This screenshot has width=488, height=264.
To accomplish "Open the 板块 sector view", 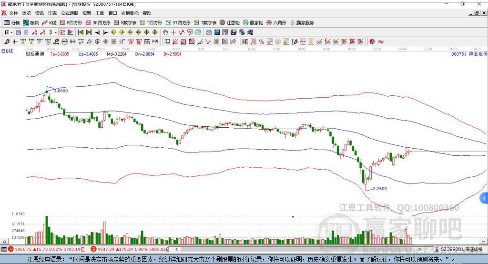I will pos(30,23).
